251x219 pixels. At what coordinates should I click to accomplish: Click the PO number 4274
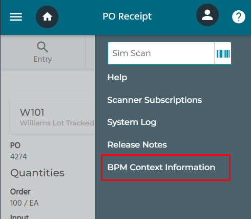coord(18,157)
